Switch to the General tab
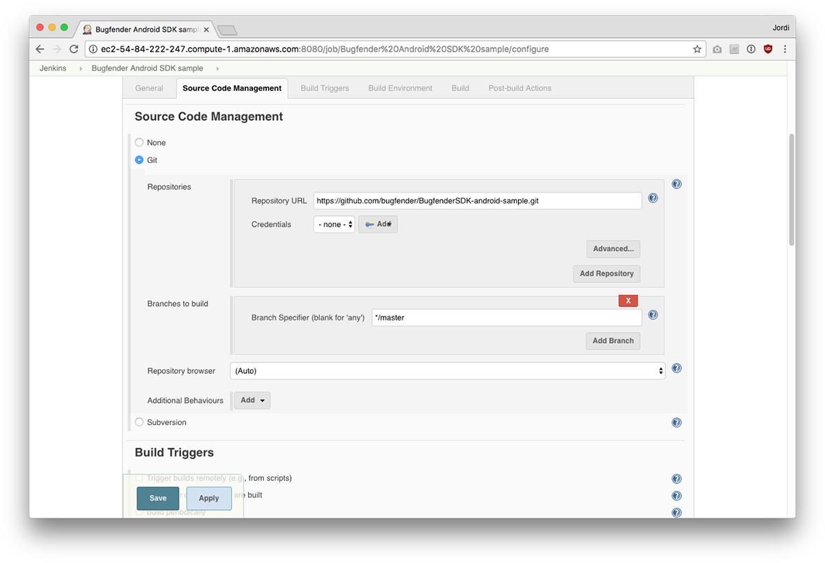The height and width of the screenshot is (563, 825). point(149,88)
